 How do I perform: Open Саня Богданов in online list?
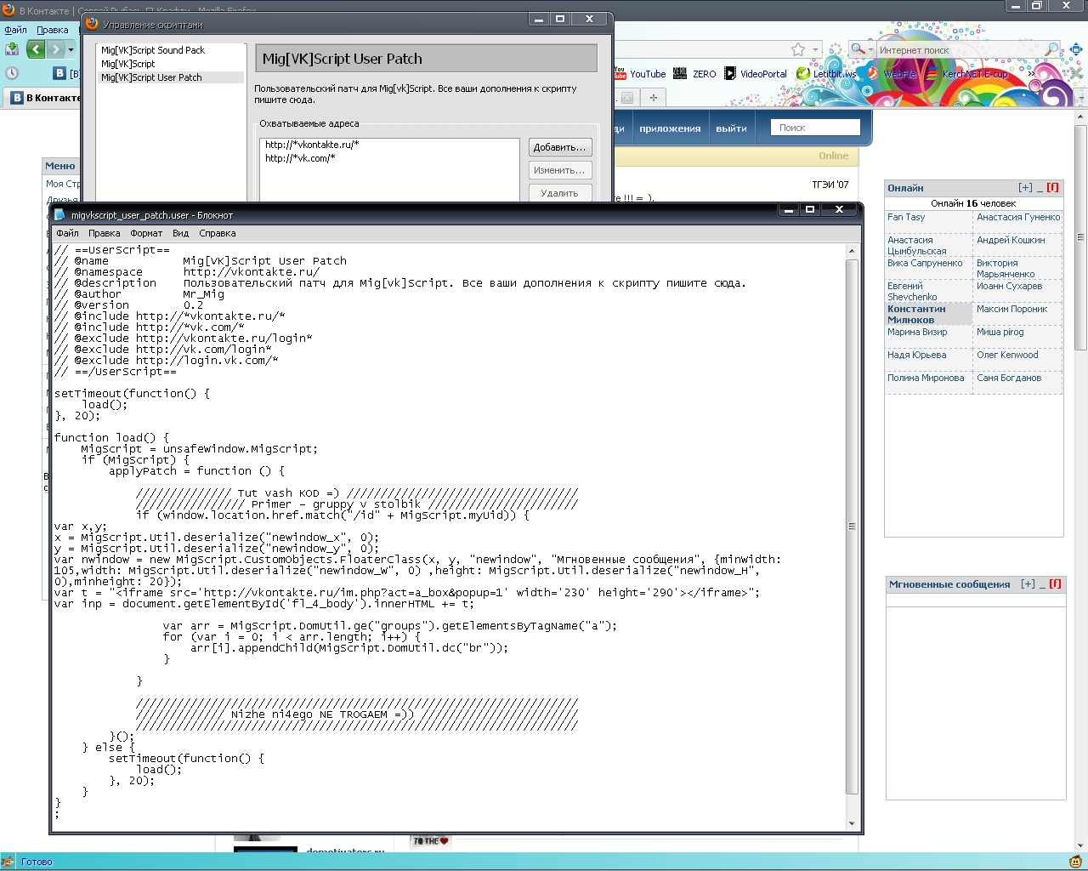tap(1009, 379)
